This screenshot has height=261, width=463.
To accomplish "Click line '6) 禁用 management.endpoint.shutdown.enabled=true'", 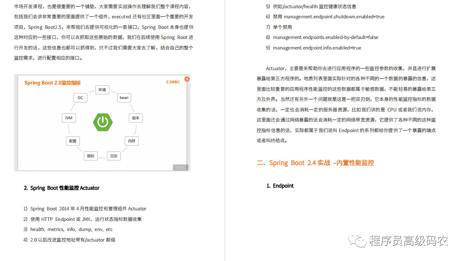I will click(325, 17).
